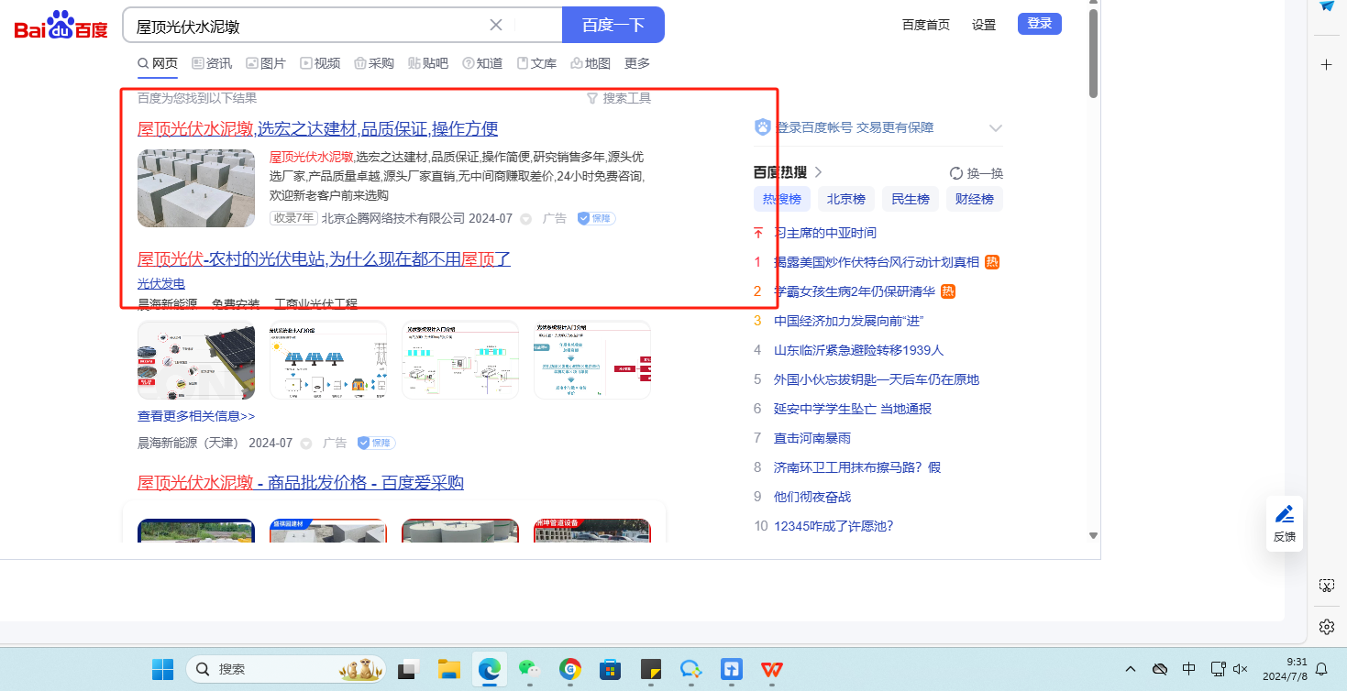Go to the 贴吧 tab
This screenshot has width=1347, height=691.
[428, 63]
